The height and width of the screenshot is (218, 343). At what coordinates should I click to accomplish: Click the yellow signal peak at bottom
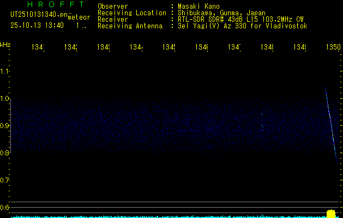point(330,213)
